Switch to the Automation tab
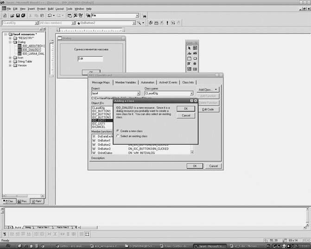 pos(147,83)
